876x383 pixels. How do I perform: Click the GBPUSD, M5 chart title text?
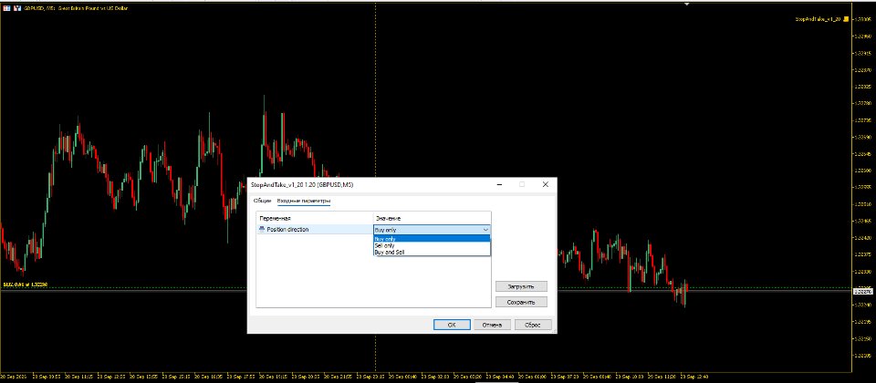click(76, 8)
